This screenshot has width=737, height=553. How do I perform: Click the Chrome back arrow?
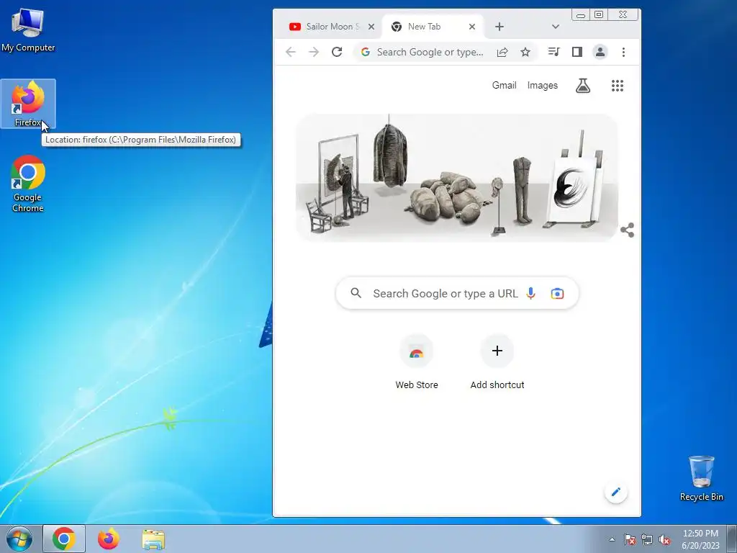click(x=291, y=52)
